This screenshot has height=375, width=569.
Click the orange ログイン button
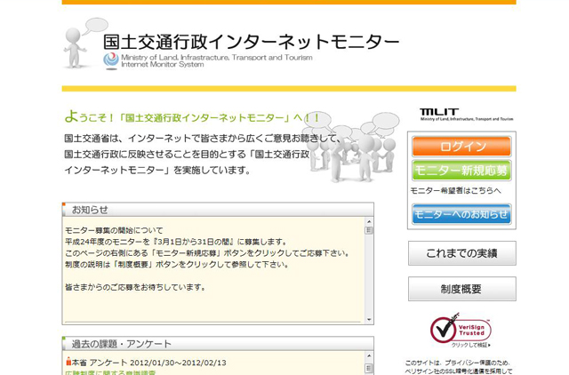coord(461,147)
